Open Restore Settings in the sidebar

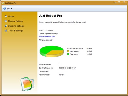click(x=16, y=21)
